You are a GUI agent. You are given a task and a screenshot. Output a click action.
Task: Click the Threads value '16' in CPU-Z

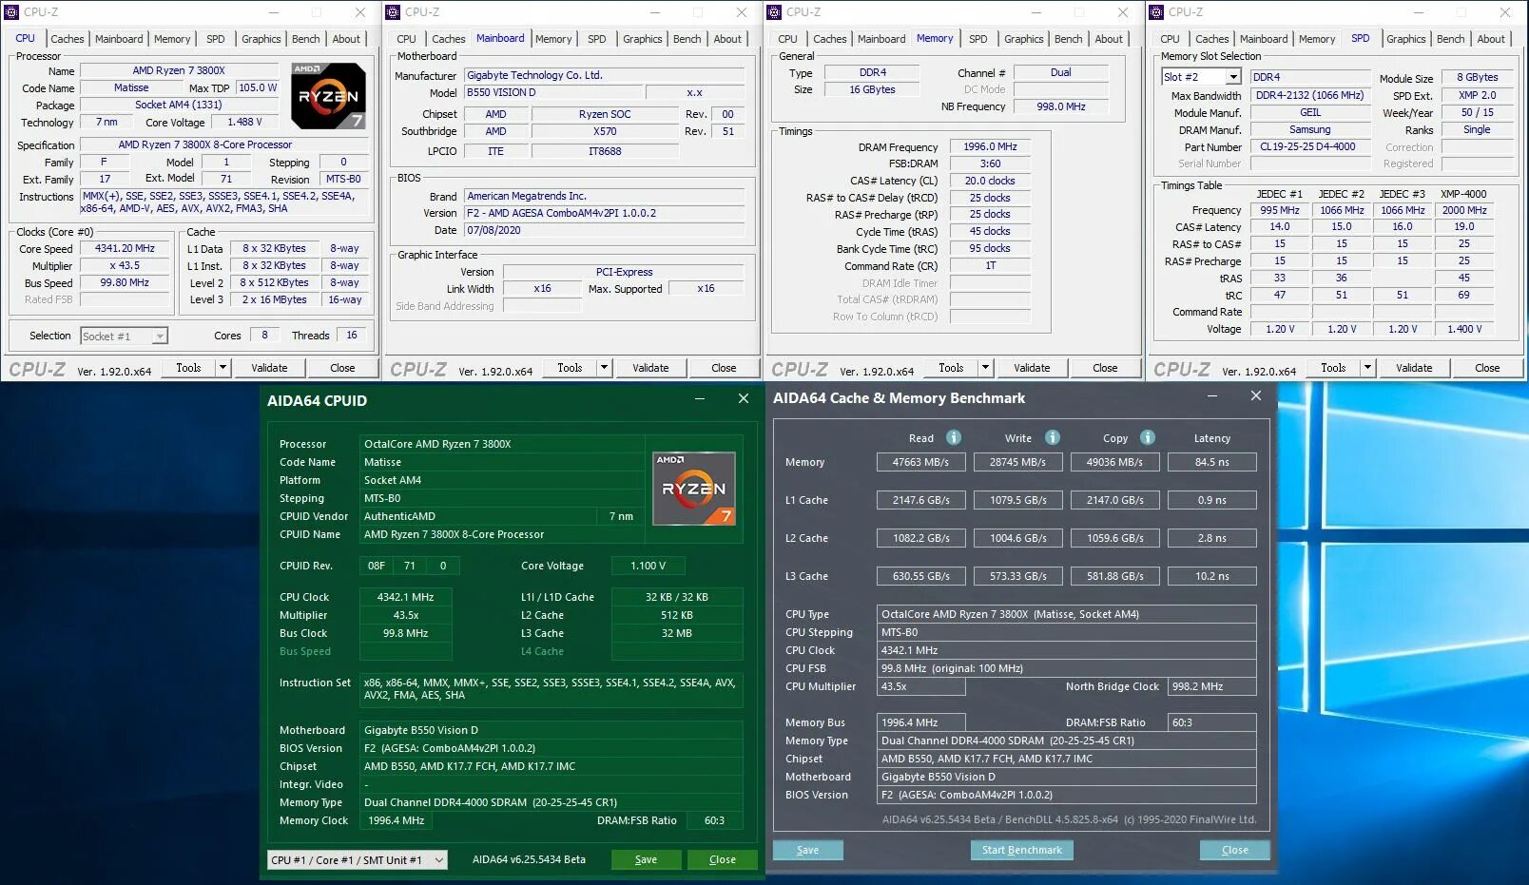(352, 335)
